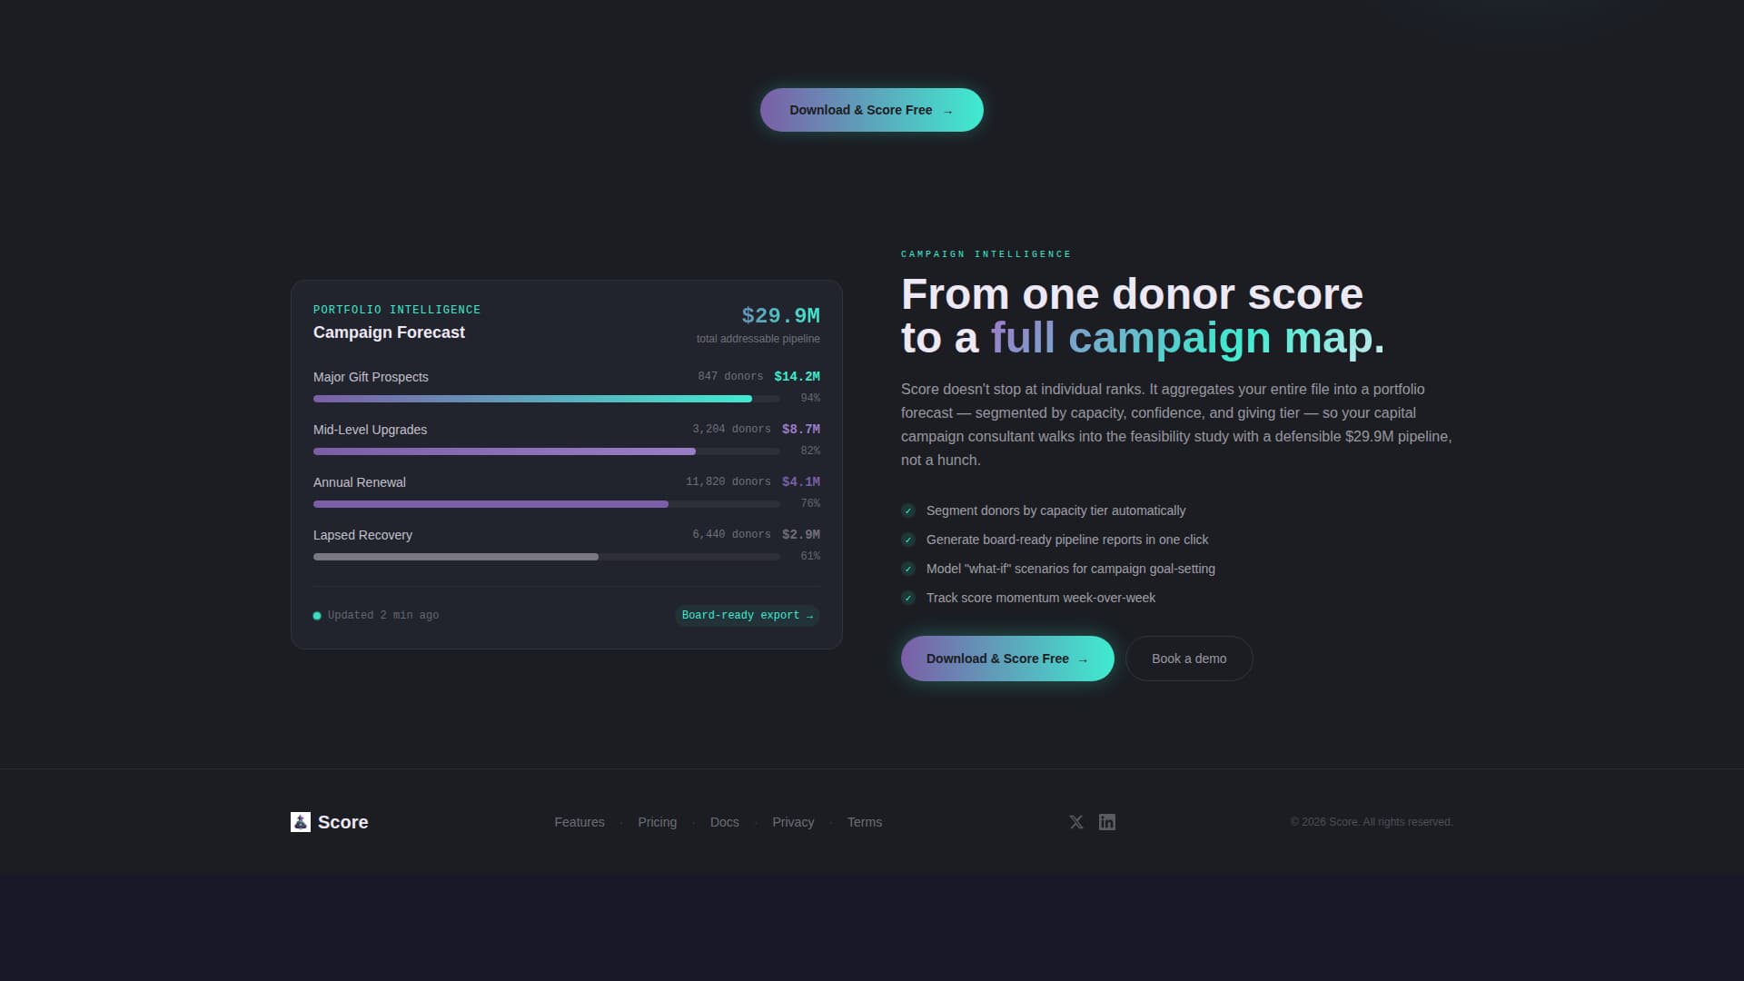This screenshot has height=981, width=1744.
Task: Click the 11,820 donors count
Action: point(728,481)
